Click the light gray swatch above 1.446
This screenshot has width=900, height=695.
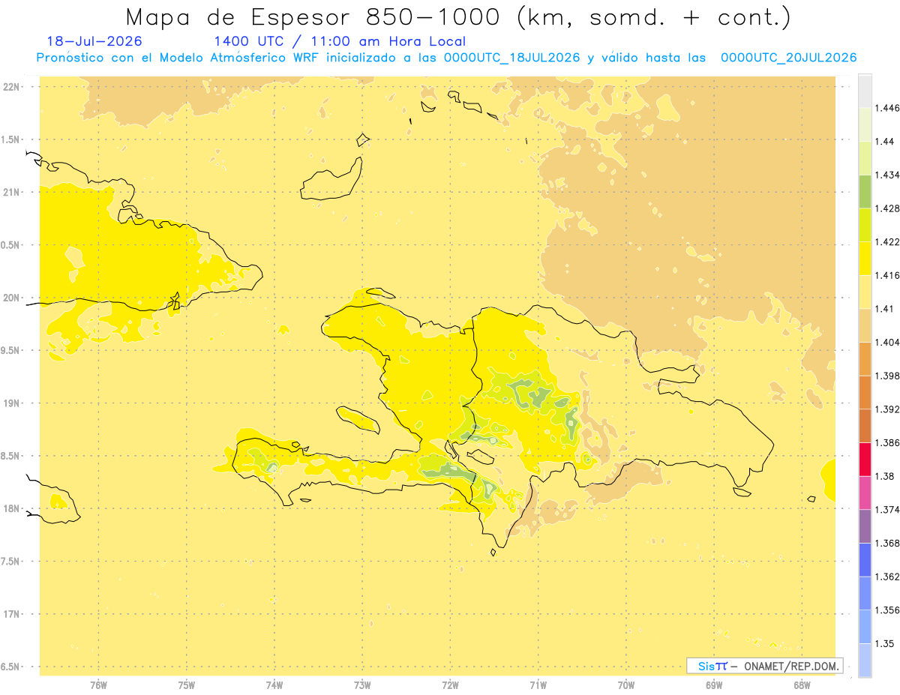865,91
